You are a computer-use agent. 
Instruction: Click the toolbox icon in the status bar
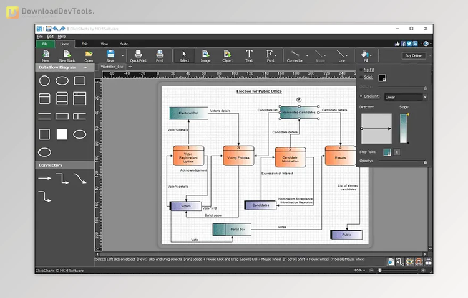point(428,262)
